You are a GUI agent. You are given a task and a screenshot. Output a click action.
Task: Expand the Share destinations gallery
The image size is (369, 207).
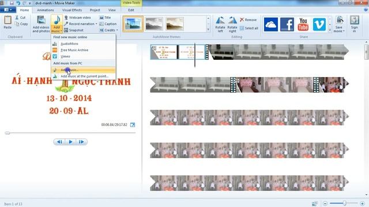(x=330, y=30)
